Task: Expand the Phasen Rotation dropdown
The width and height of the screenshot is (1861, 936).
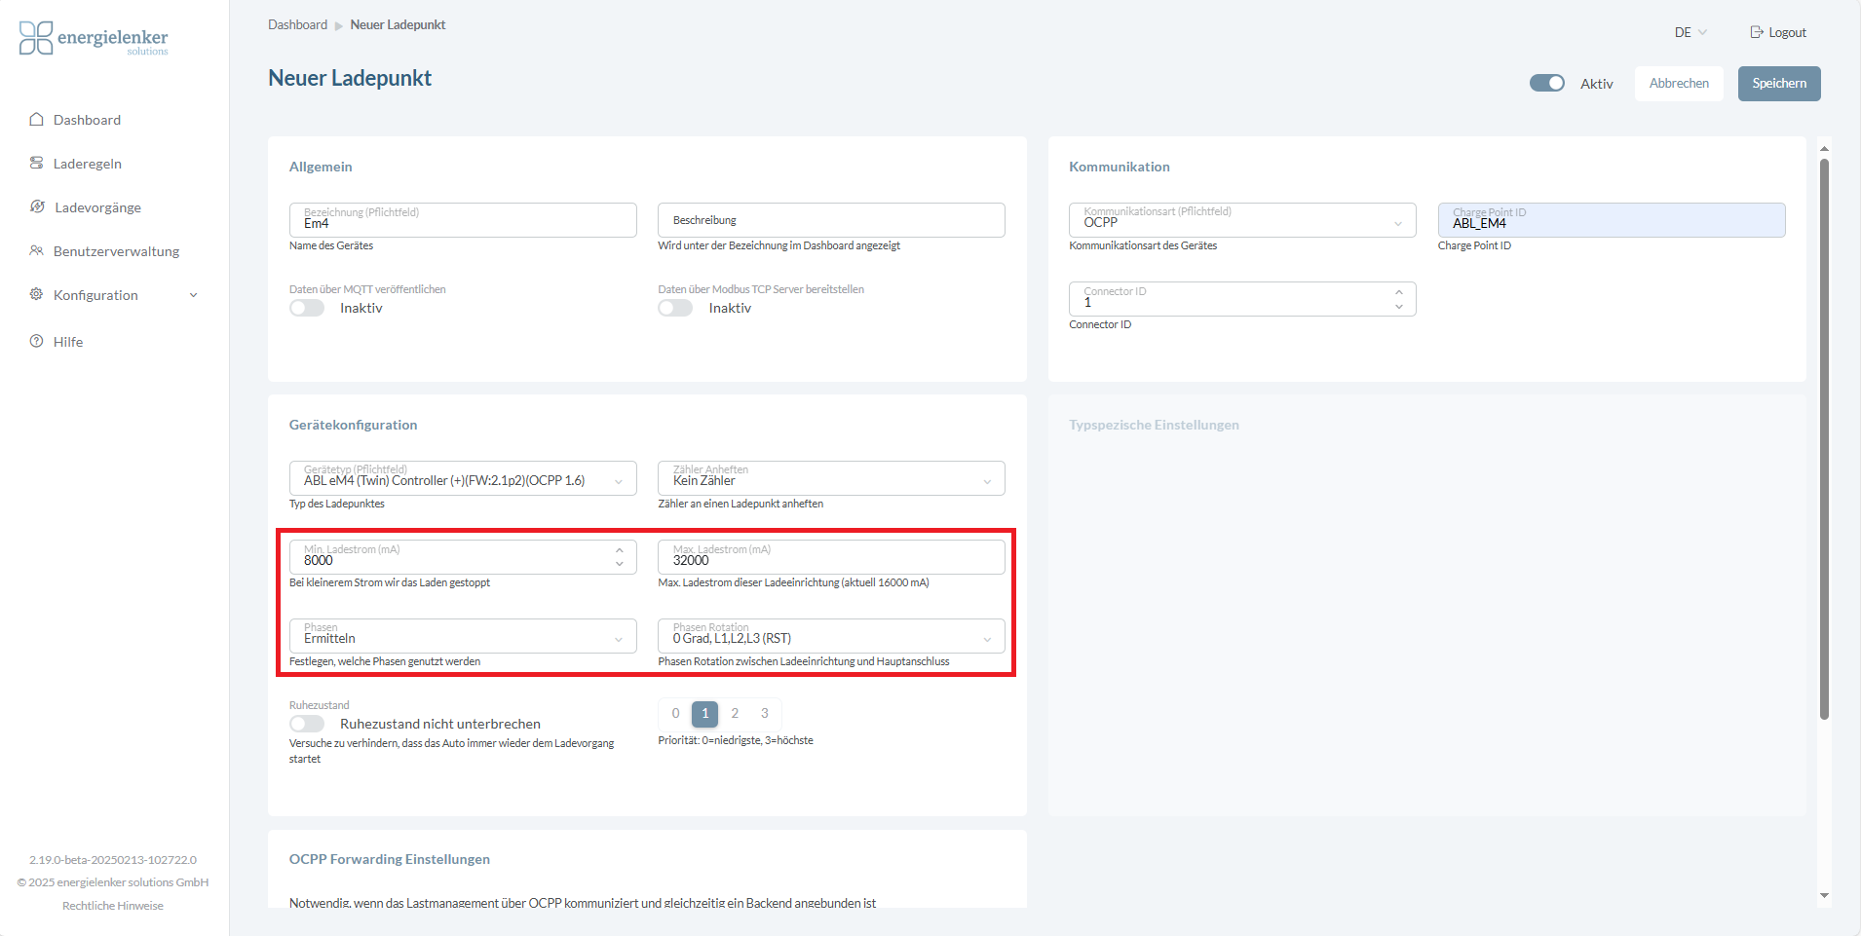Action: point(830,636)
